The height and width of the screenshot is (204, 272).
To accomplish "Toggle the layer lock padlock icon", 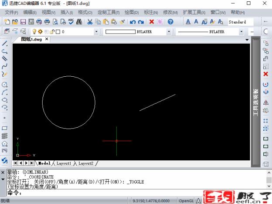I will pos(52,32).
